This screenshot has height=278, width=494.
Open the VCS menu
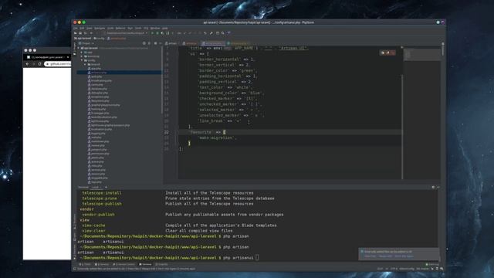[146, 28]
